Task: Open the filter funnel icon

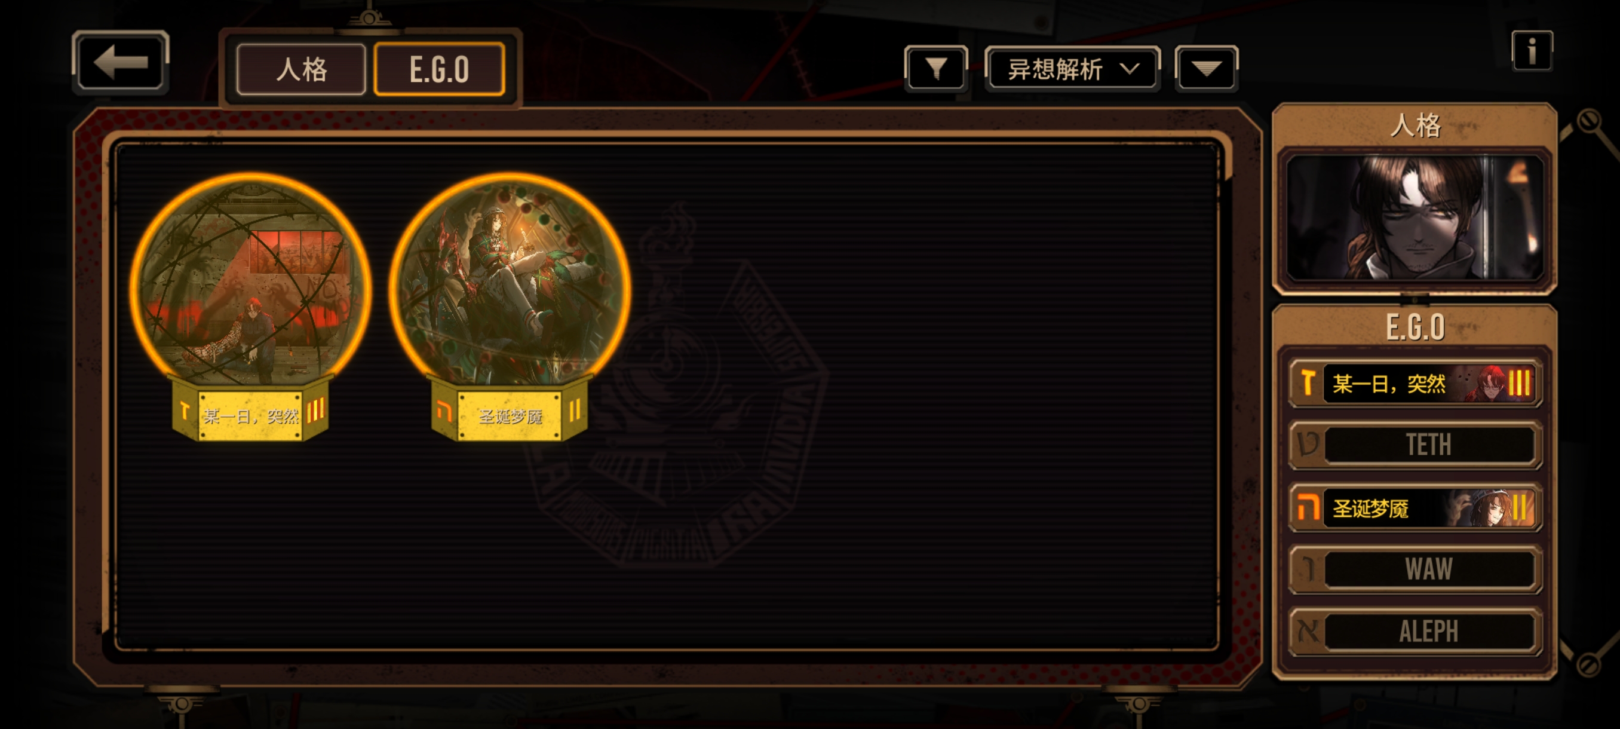Action: coord(936,68)
